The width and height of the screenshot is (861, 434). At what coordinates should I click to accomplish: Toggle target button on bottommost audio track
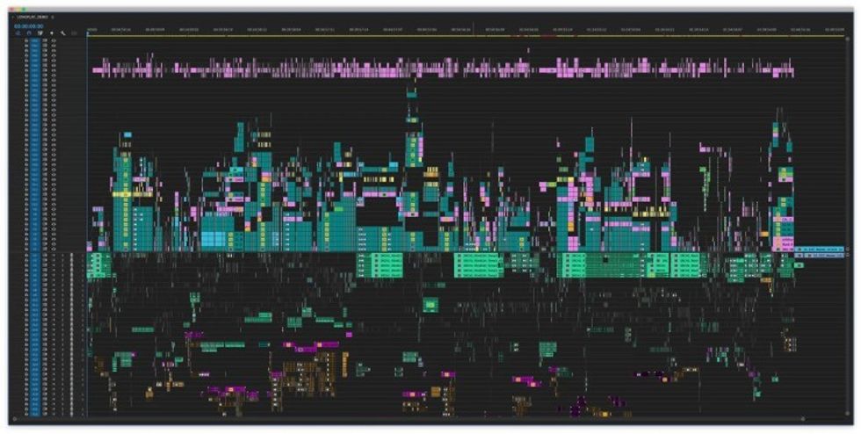[x=35, y=413]
